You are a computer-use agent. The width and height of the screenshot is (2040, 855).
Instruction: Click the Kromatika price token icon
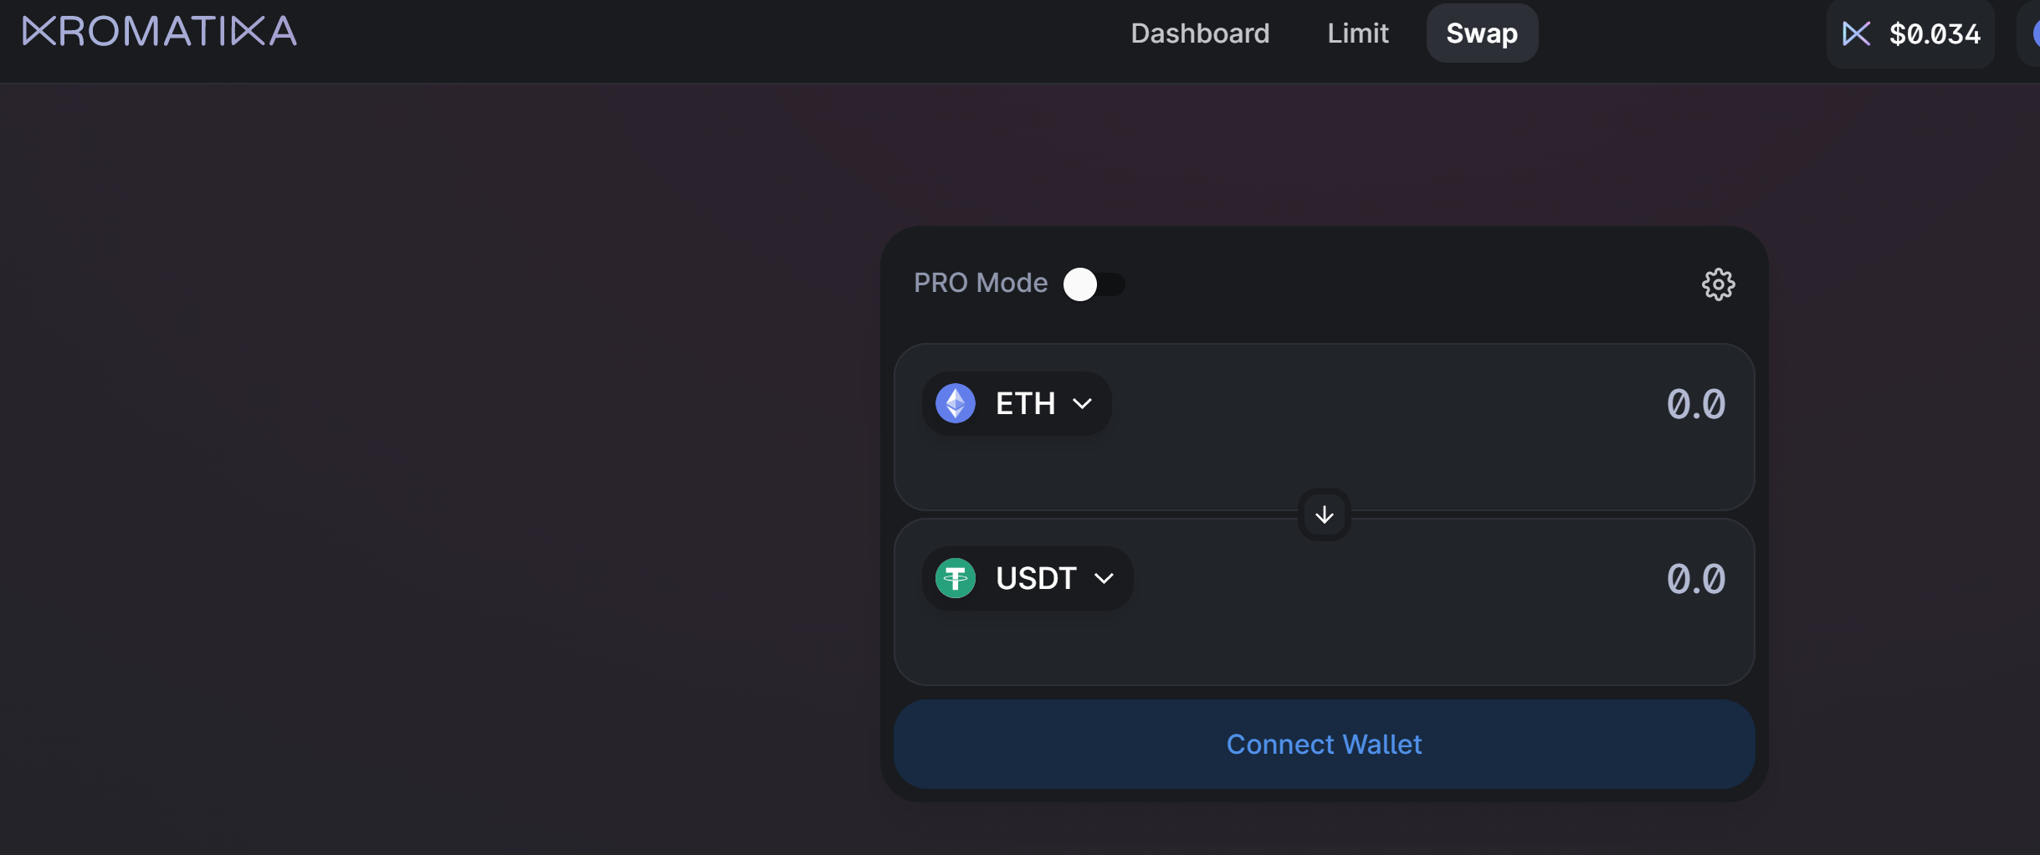coord(1856,33)
